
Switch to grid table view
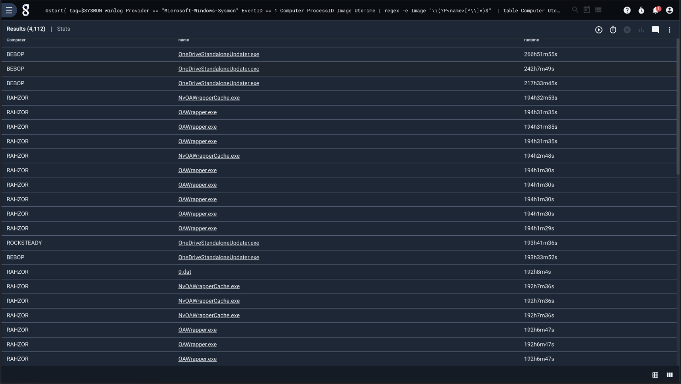pos(656,375)
